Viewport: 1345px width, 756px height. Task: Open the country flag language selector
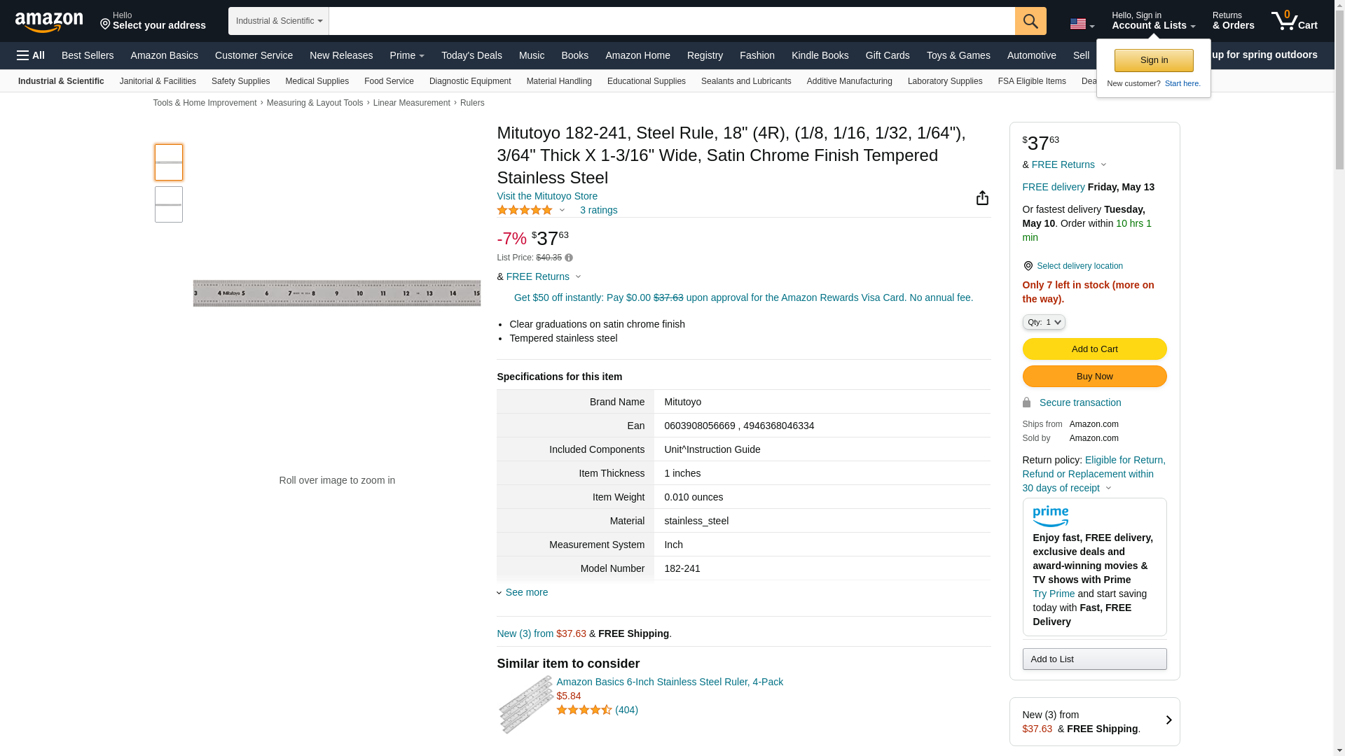click(x=1081, y=24)
